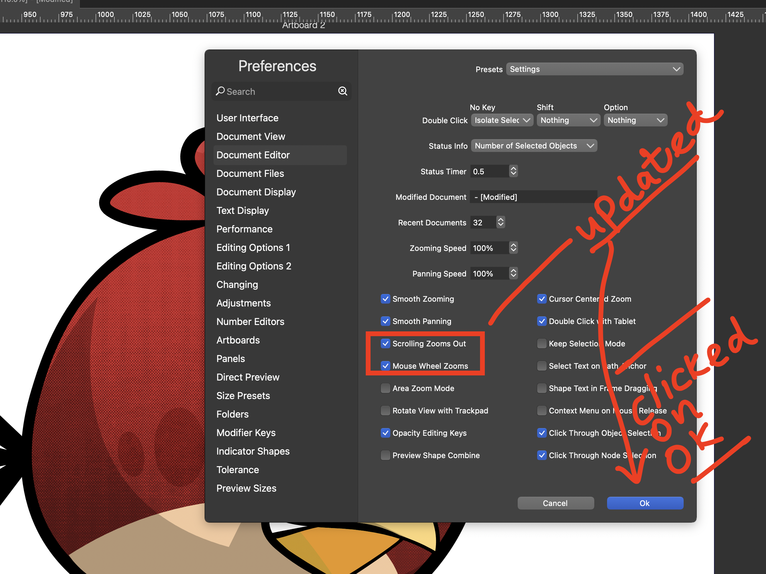Screen dimensions: 766x574
Task: Open the Option key Nothing dropdown
Action: (x=635, y=120)
